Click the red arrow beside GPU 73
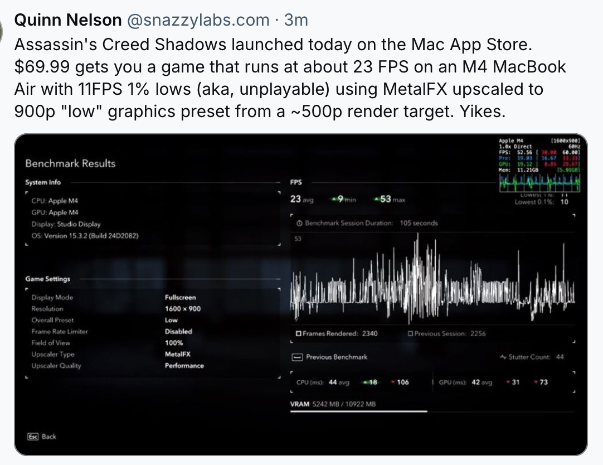This screenshot has height=465, width=603. [536, 382]
